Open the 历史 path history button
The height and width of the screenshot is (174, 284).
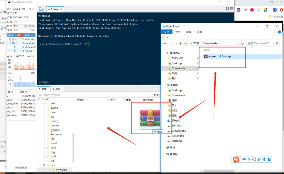coord(156,95)
